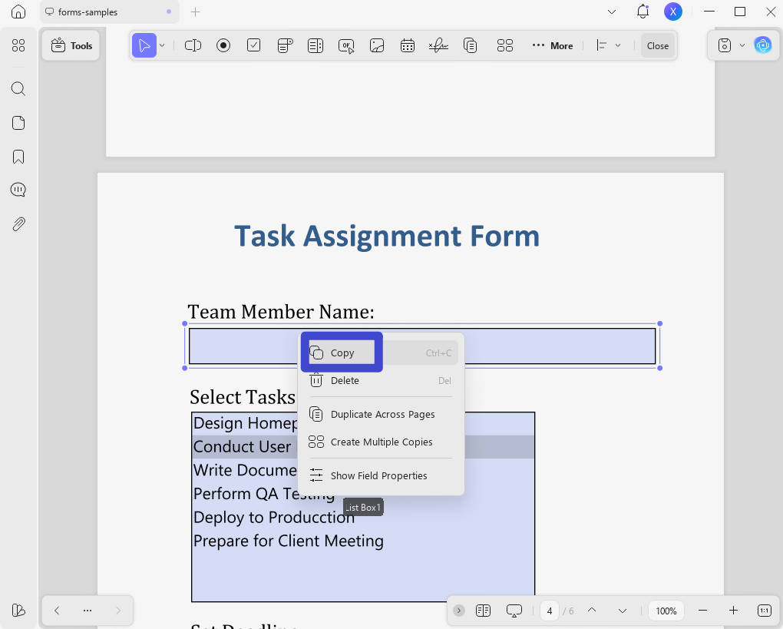Close the form editing toolbar
The width and height of the screenshot is (783, 629).
pos(658,45)
